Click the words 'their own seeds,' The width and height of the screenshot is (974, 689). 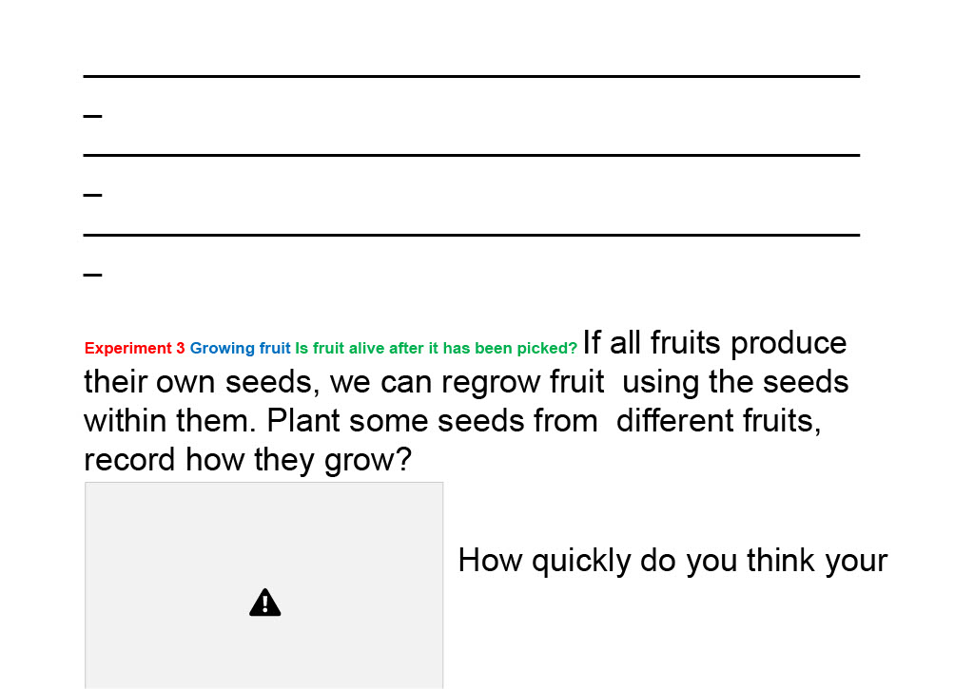[202, 382]
